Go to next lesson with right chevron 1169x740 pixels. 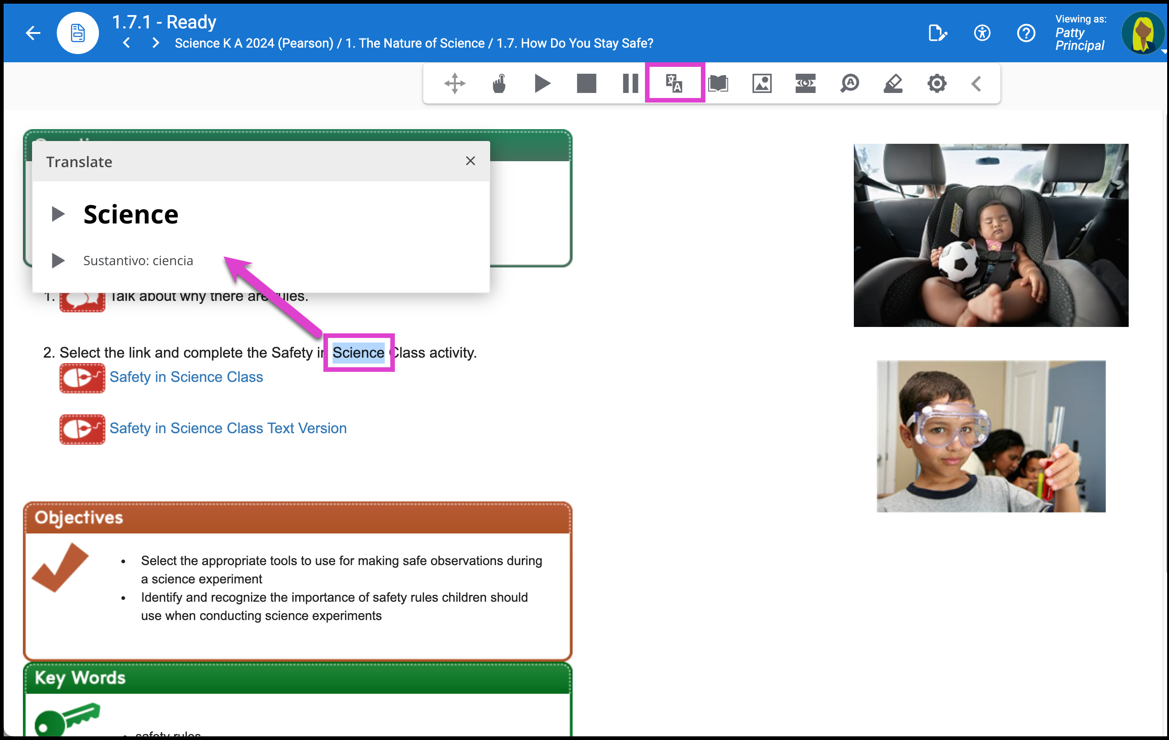click(x=155, y=43)
